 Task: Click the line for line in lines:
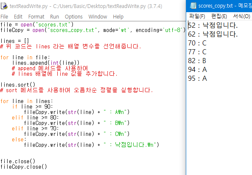click(27, 101)
